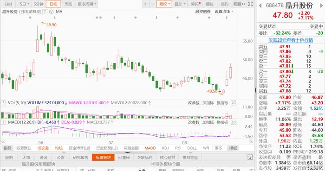Screen dimensions: 325x171
Task: Click 换指标 in the VOL panel
Action: click(x=222, y=103)
